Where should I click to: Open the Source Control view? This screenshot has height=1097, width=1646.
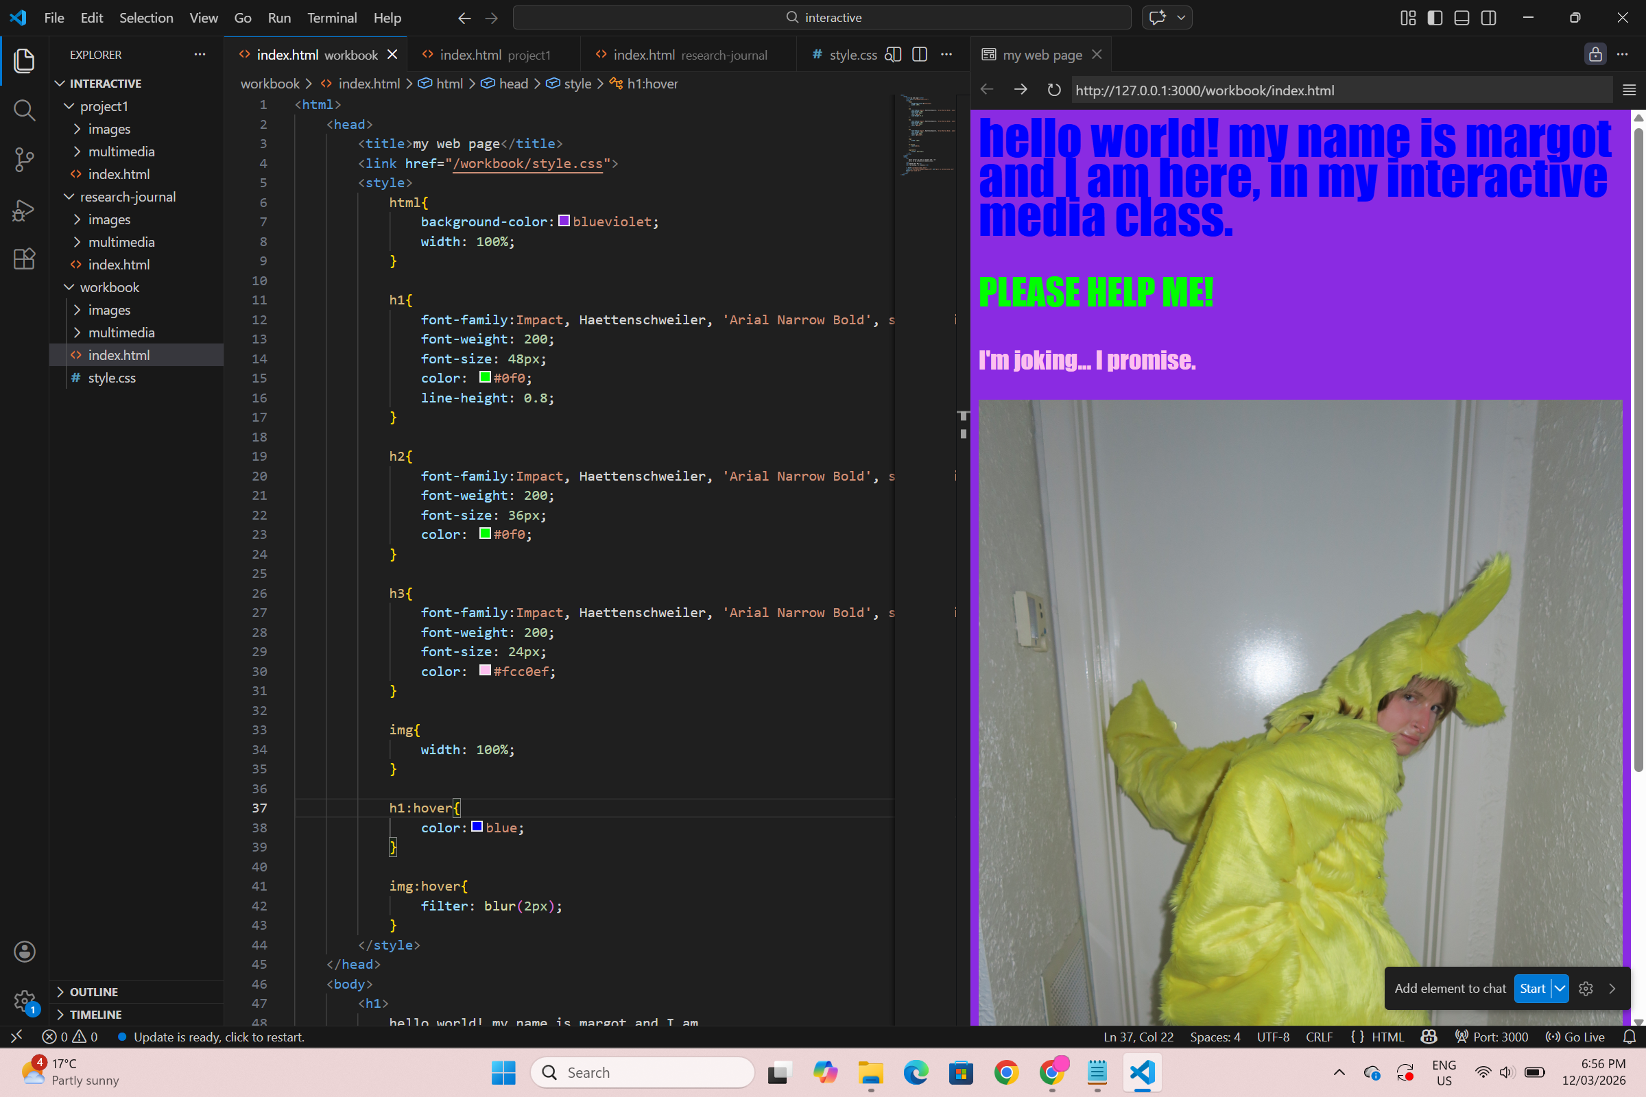tap(24, 160)
